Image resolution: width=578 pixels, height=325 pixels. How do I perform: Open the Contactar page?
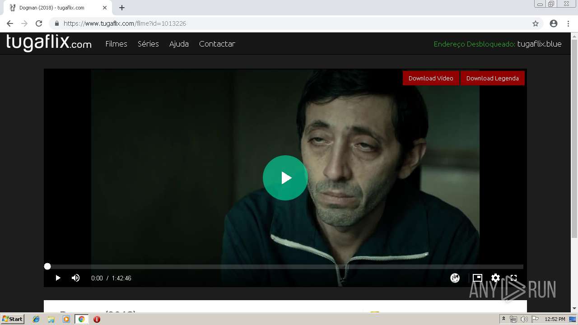pyautogui.click(x=217, y=44)
